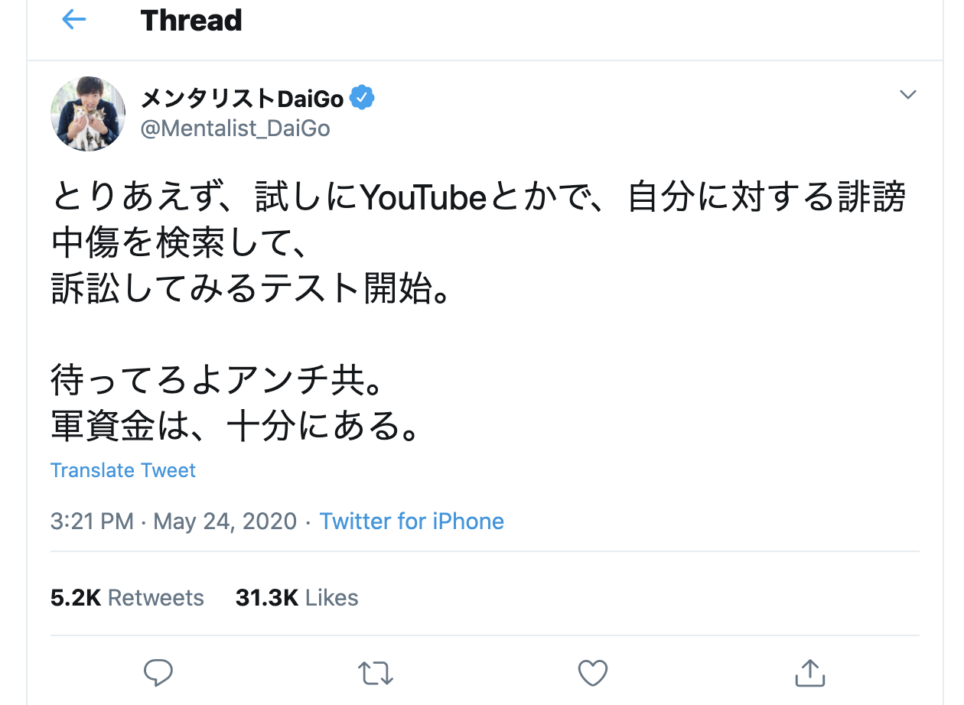The height and width of the screenshot is (705, 964).
Task: Reply to the tweet with speech bubble
Action: 158,673
